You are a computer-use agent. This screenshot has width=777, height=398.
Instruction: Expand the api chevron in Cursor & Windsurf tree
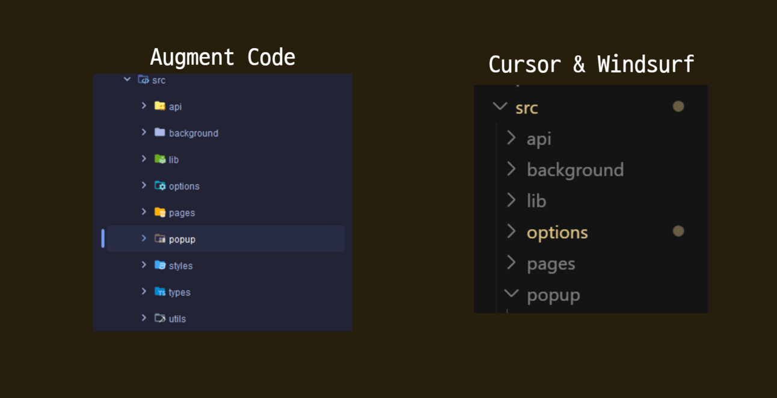pyautogui.click(x=511, y=138)
